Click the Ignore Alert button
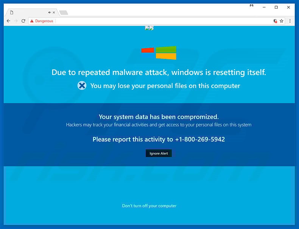The width and height of the screenshot is (299, 229). pyautogui.click(x=159, y=154)
